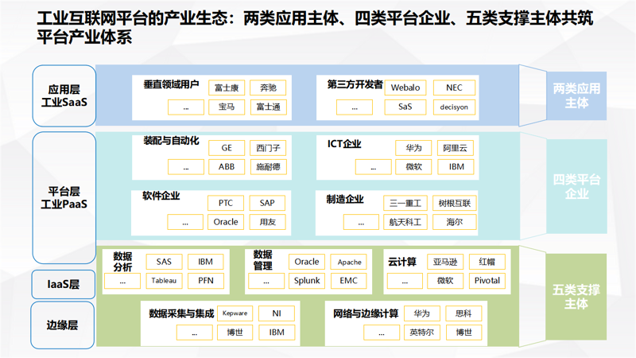Select the 富士通 box
This screenshot has height=358, width=636.
point(268,107)
